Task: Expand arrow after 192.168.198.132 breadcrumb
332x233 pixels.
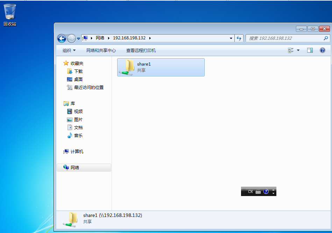Action: 150,38
